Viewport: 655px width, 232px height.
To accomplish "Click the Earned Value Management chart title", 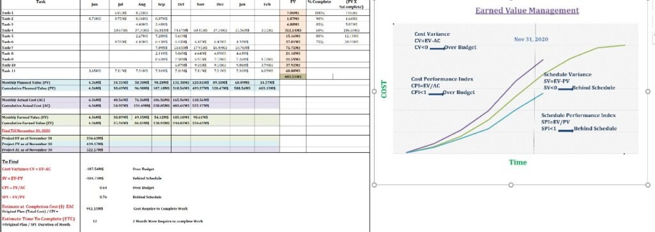I will pyautogui.click(x=527, y=10).
